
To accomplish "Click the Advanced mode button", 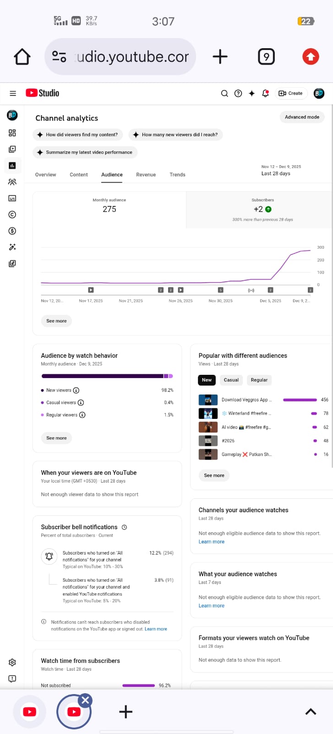I will point(302,117).
